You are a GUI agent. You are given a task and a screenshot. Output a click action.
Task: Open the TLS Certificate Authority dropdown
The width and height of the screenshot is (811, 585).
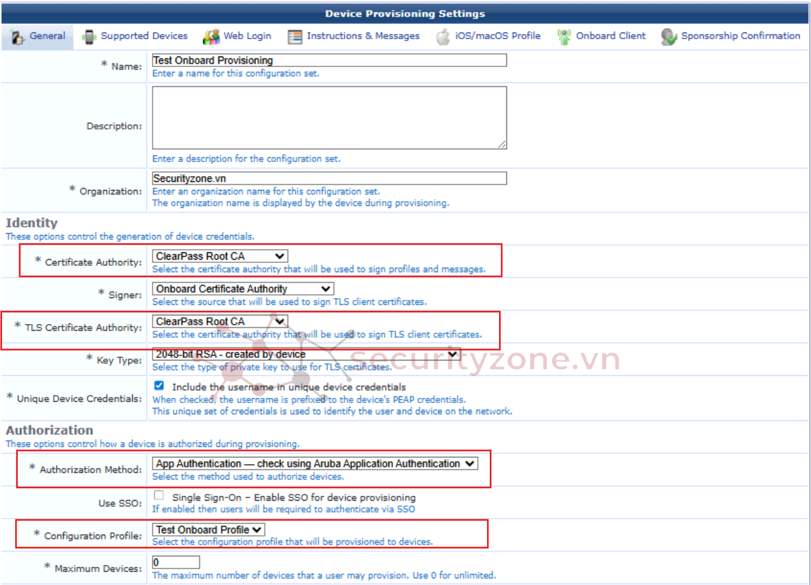click(x=220, y=321)
